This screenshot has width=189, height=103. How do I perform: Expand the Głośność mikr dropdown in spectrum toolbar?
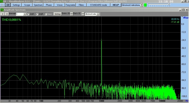(98, 14)
